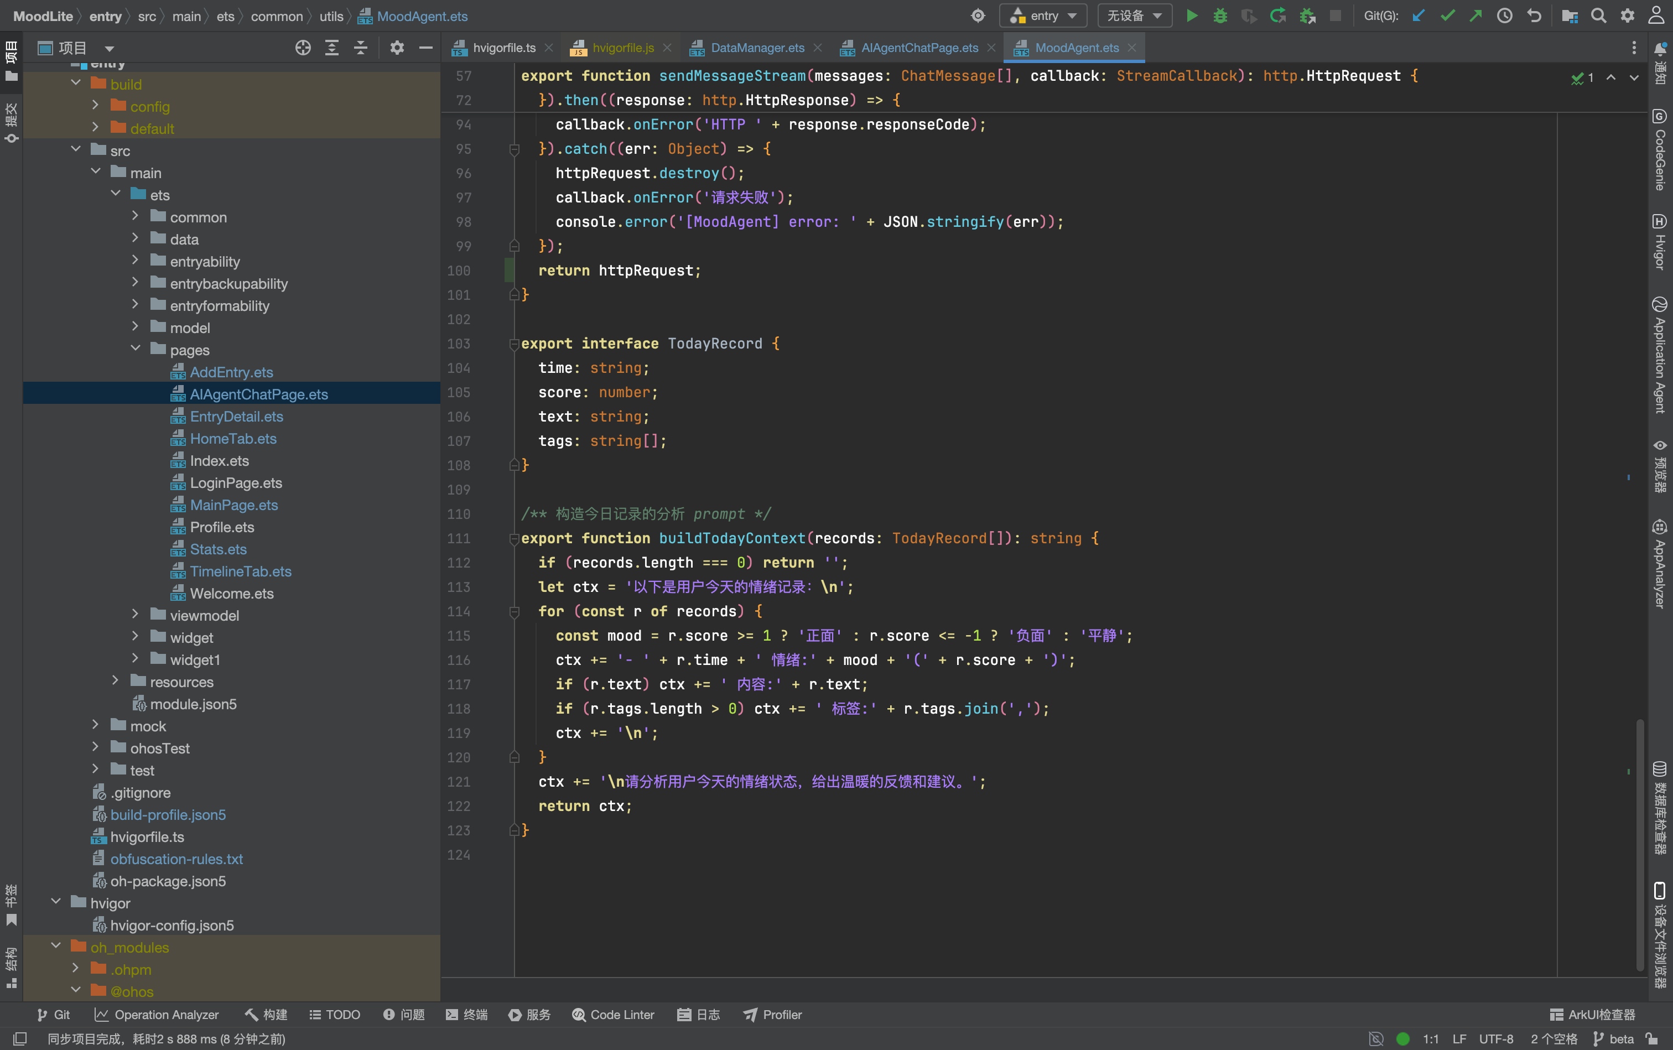This screenshot has width=1673, height=1050.
Task: Open the Git tool window
Action: (54, 1014)
